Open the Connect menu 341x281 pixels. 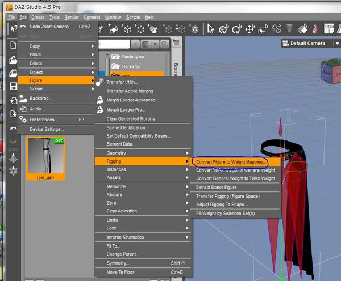[x=92, y=18]
